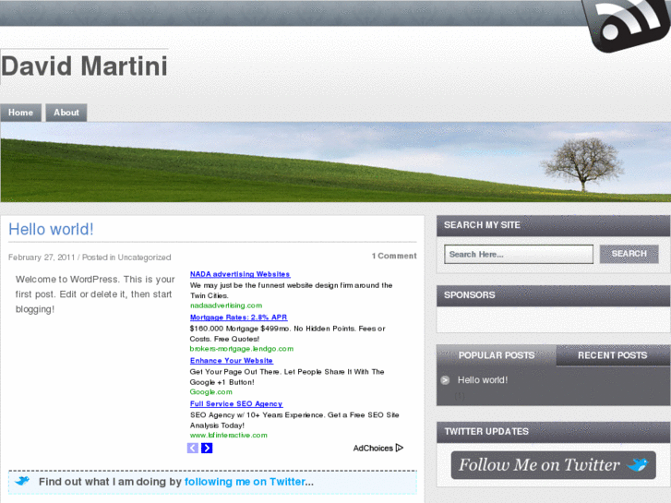
Task: Click the bird icon beside Find out text
Action: click(22, 481)
